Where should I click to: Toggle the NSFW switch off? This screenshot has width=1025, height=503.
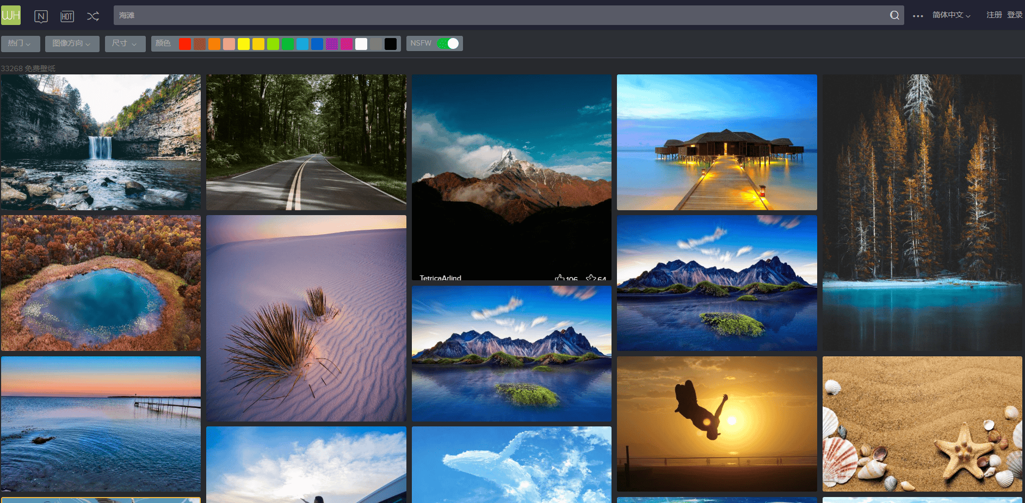(448, 43)
